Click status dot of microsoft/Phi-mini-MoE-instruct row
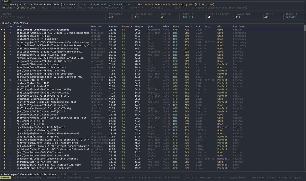Viewport: 306px width, 181px height. [x=4, y=64]
